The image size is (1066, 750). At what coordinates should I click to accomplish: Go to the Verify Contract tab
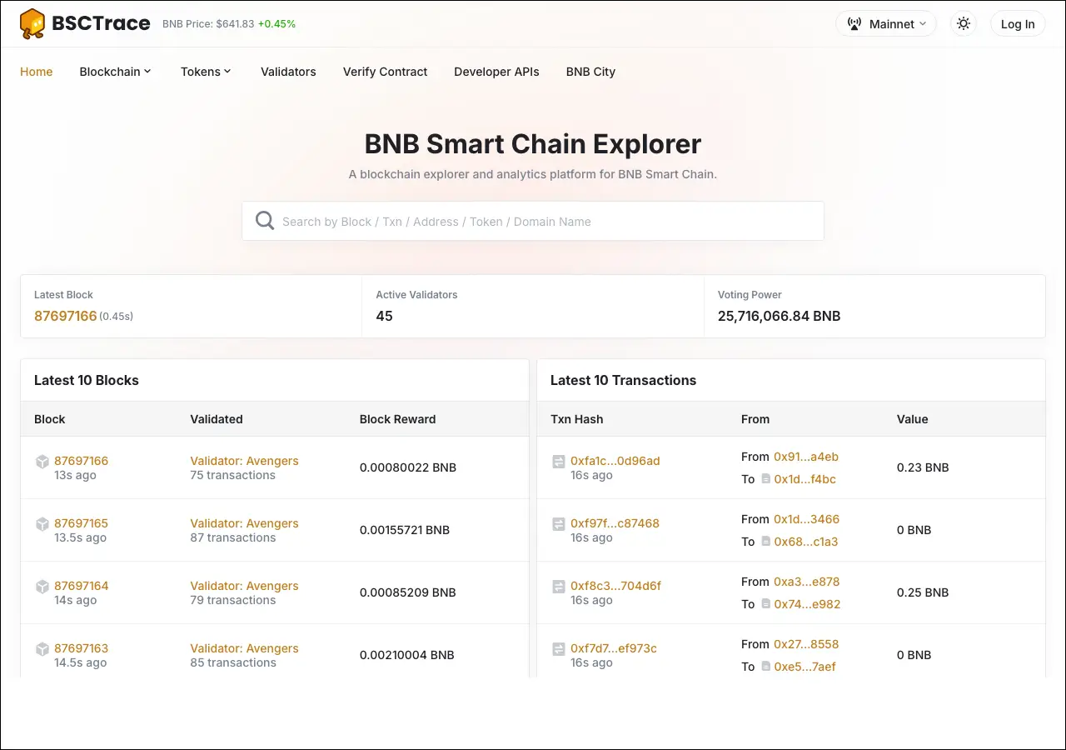[385, 72]
